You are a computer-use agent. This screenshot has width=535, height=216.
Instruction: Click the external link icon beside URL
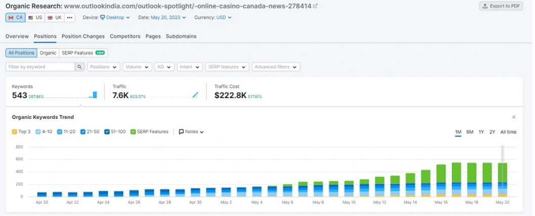[315, 6]
